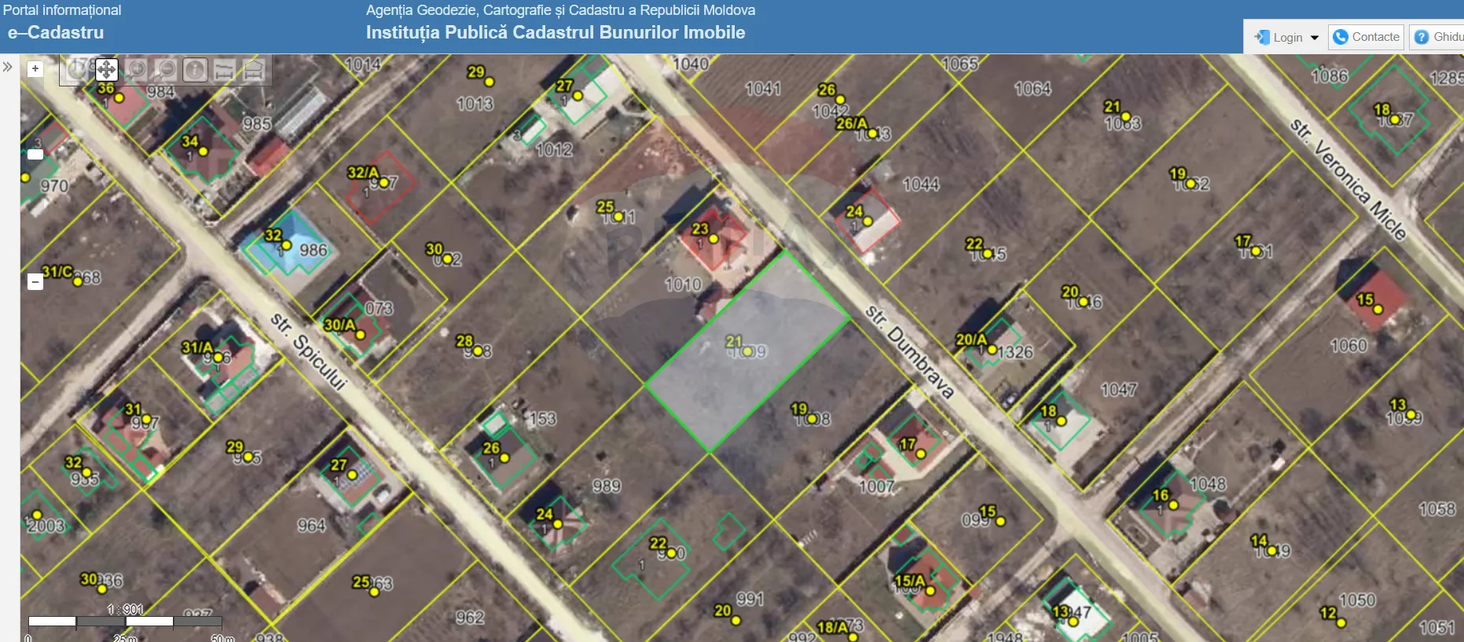Open the Ghidul help guide
Screen dimensions: 1464x642
[1438, 37]
